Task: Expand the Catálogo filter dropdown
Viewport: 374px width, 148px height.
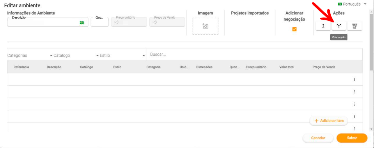Action: click(76, 55)
